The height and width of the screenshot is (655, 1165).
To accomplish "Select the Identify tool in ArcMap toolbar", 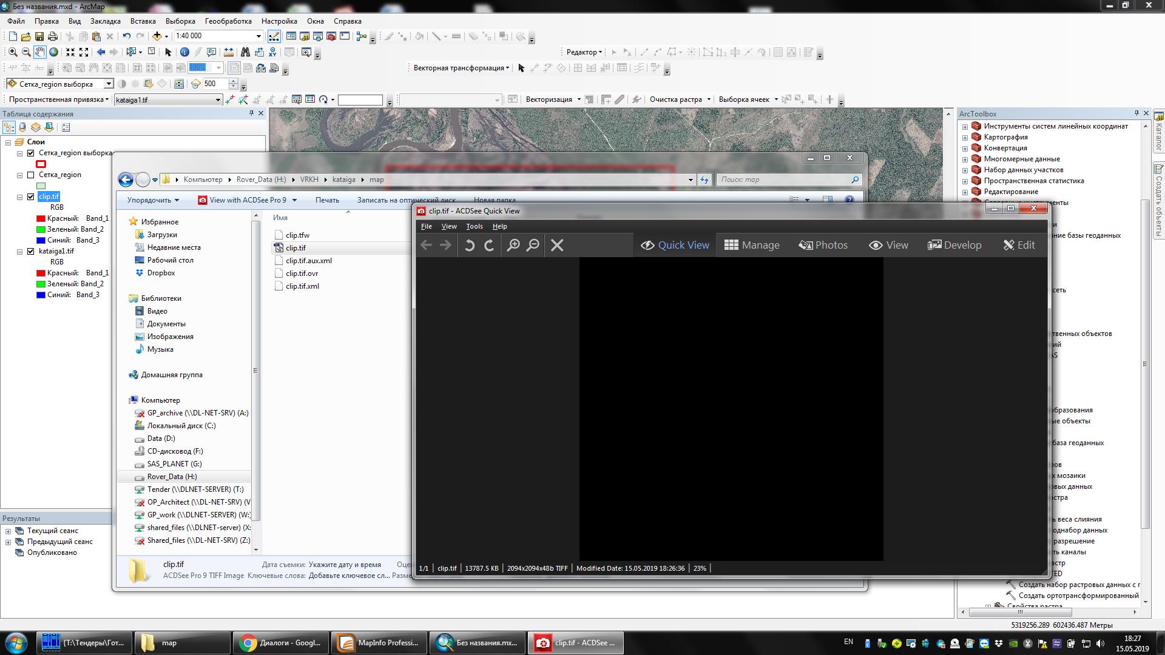I will 184,52.
